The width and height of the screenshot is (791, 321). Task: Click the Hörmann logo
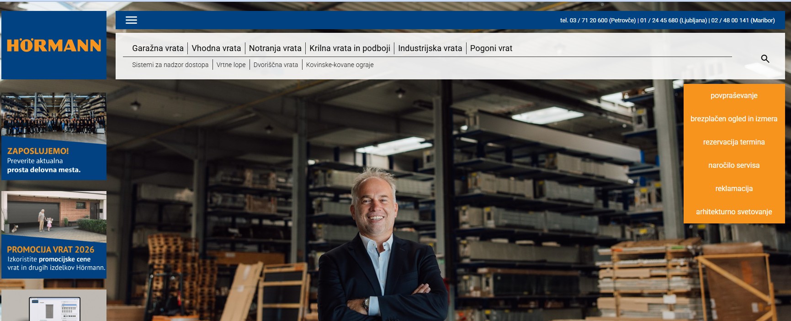click(54, 45)
